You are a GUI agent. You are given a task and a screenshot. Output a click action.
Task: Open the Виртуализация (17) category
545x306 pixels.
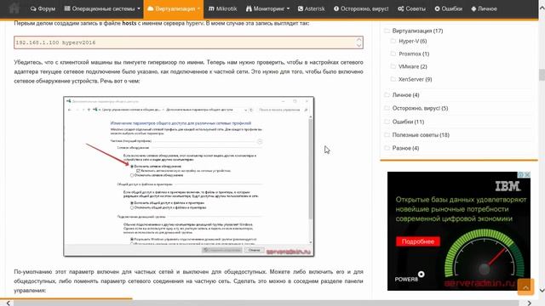pos(417,31)
